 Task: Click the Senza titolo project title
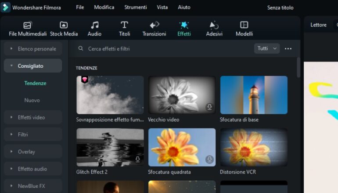tap(280, 7)
